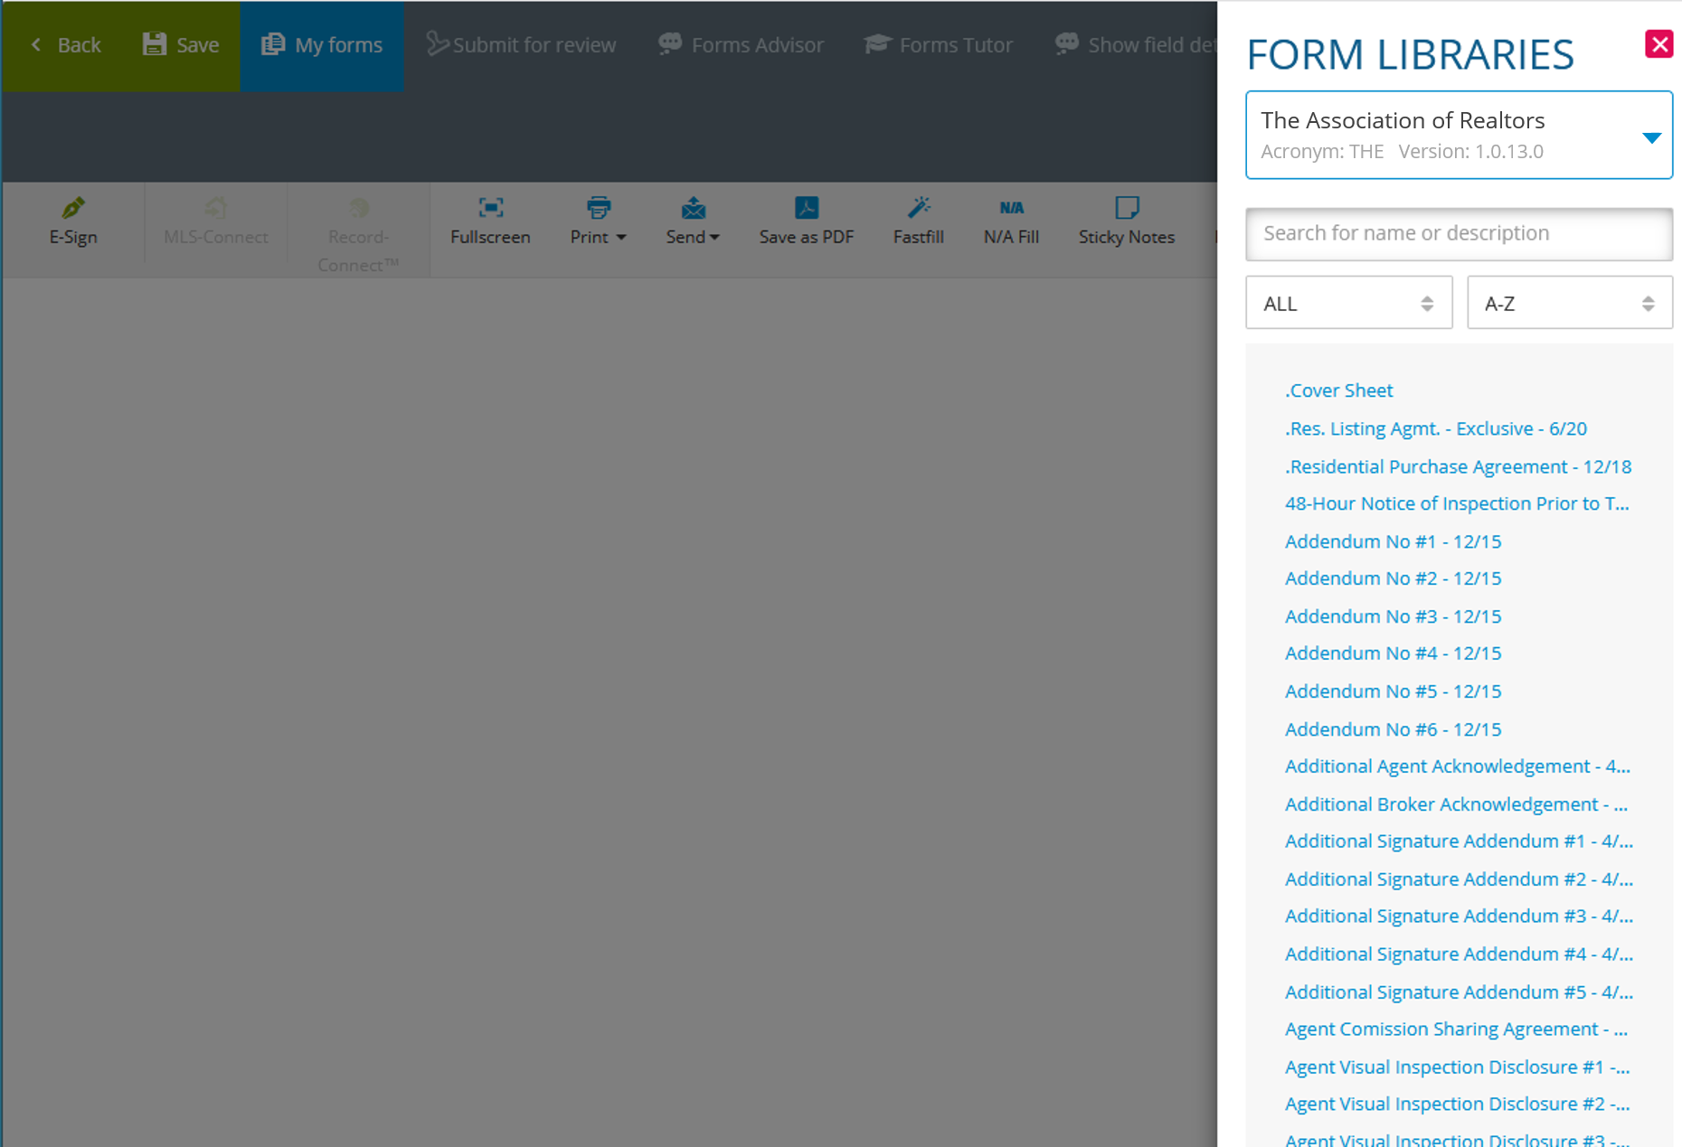Viewport: 1682px width, 1147px height.
Task: Open Forms Advisor
Action: coord(740,43)
